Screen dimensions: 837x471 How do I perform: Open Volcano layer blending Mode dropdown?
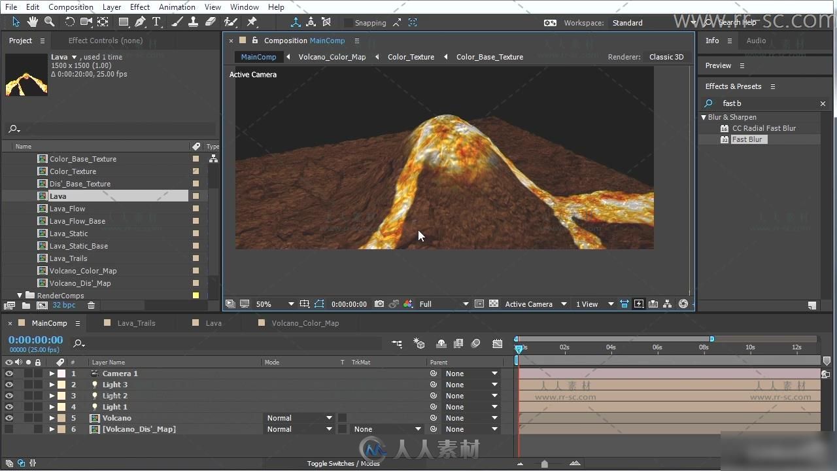point(299,418)
